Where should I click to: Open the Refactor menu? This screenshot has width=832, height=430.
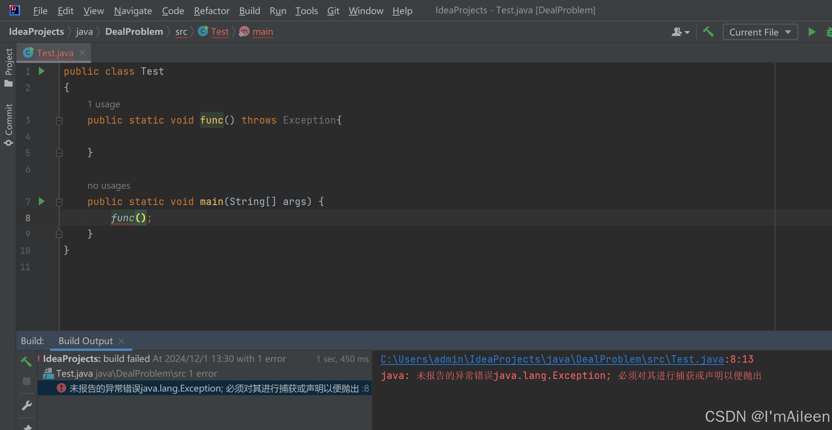pos(211,11)
